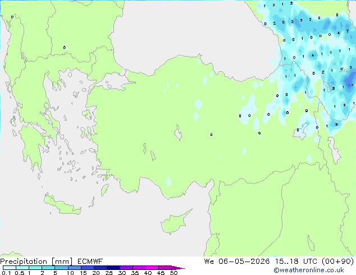356x275 pixels.
Task: Click the '0.1' legend scale value
Action: pyautogui.click(x=6, y=273)
